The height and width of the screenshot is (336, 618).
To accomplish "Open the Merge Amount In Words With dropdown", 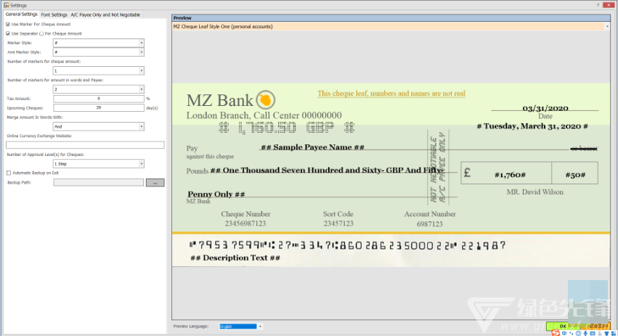I will [99, 126].
